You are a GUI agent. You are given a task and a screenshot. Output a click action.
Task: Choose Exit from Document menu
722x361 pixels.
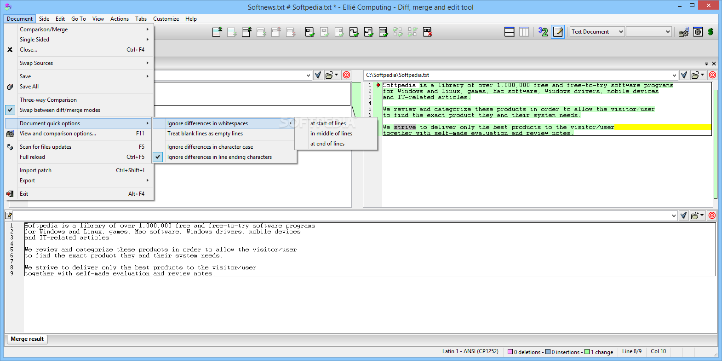[79, 194]
